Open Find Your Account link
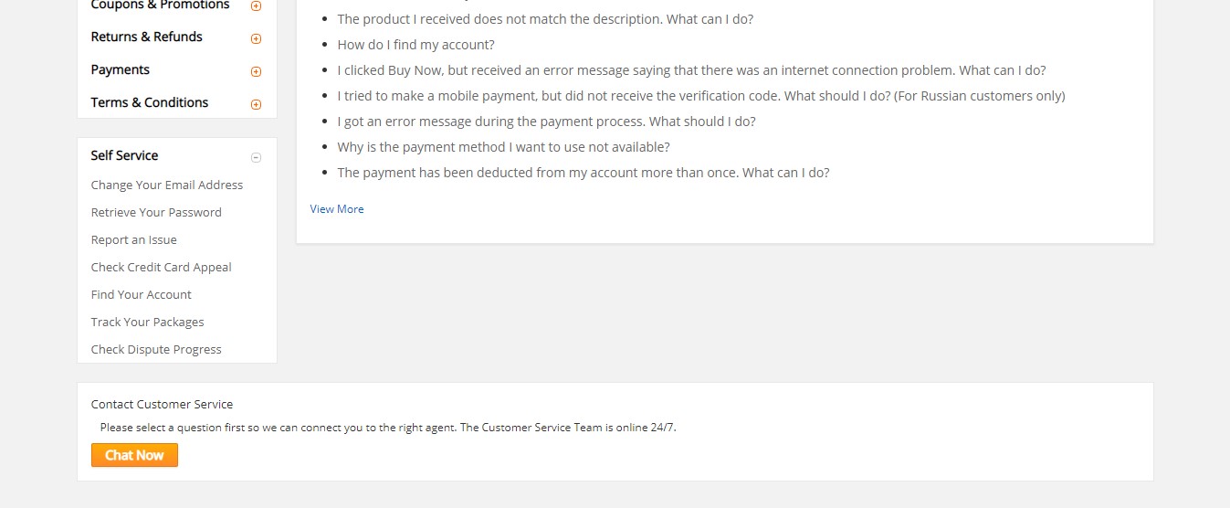The height and width of the screenshot is (508, 1230). [x=141, y=294]
